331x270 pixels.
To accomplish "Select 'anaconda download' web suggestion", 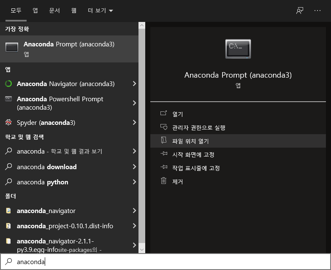I will [69, 167].
